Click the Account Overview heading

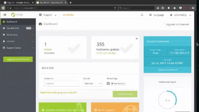[158, 41]
